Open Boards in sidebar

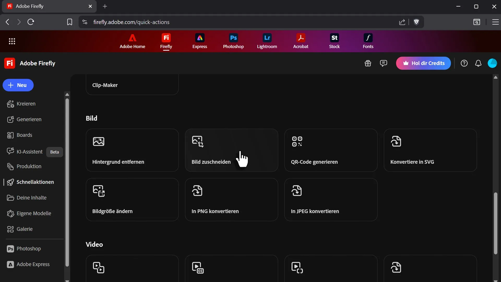pos(20,135)
